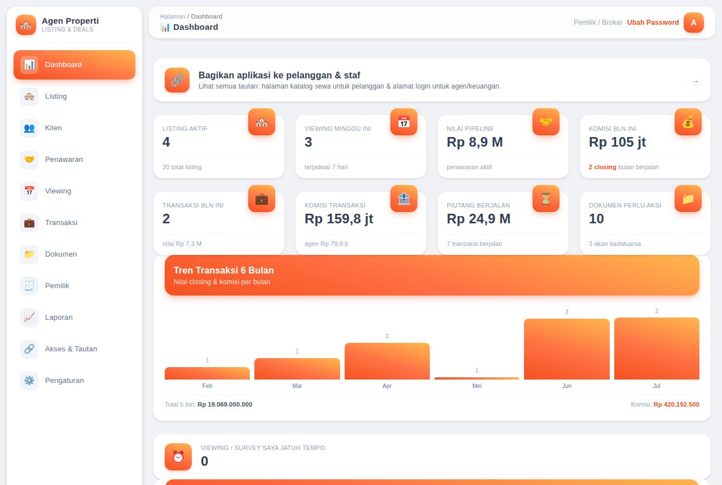The height and width of the screenshot is (485, 722).
Task: Click 'nilai Rp 7,3 M' text
Action: pyautogui.click(x=182, y=244)
